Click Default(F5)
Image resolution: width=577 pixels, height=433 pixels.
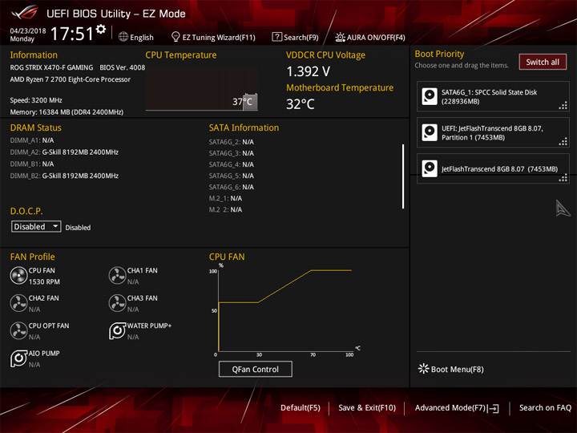301,408
